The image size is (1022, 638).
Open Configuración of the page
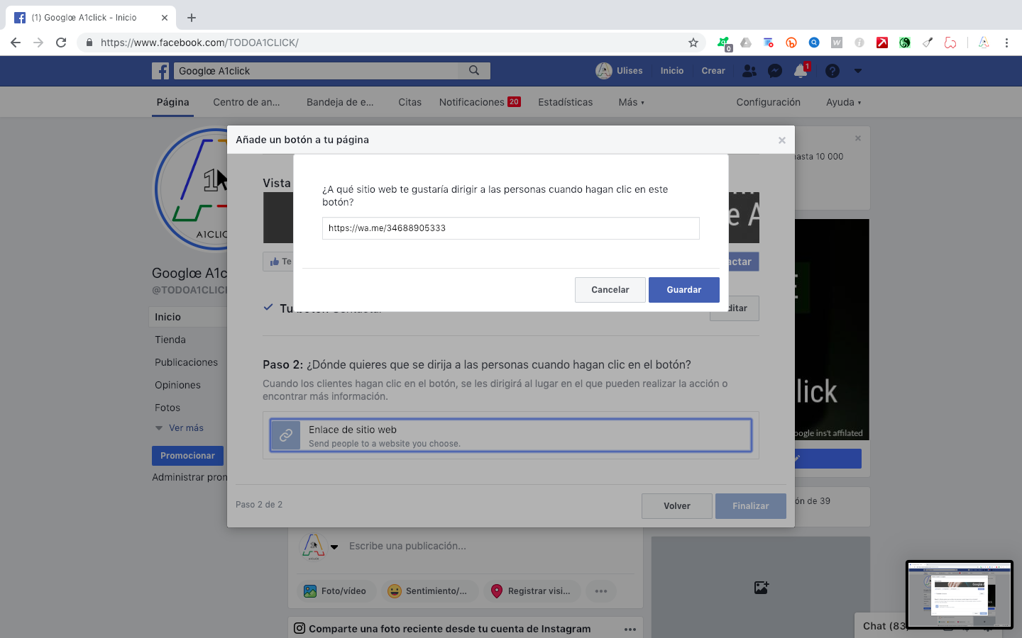(768, 102)
